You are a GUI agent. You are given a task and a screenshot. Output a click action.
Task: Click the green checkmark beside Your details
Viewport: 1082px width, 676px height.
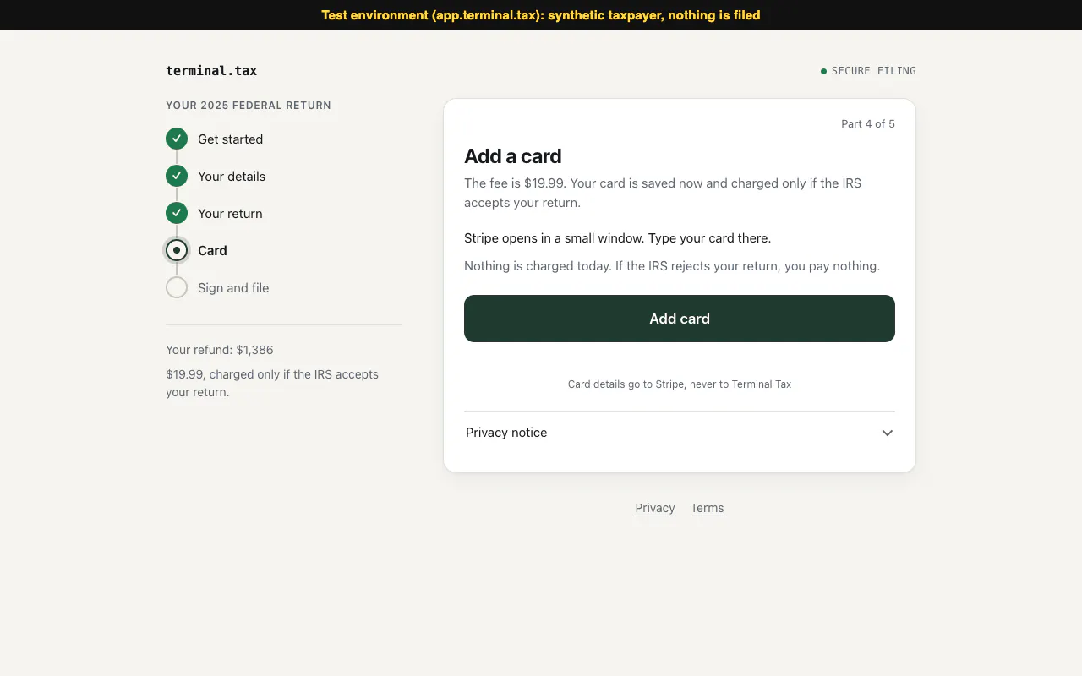click(x=177, y=176)
